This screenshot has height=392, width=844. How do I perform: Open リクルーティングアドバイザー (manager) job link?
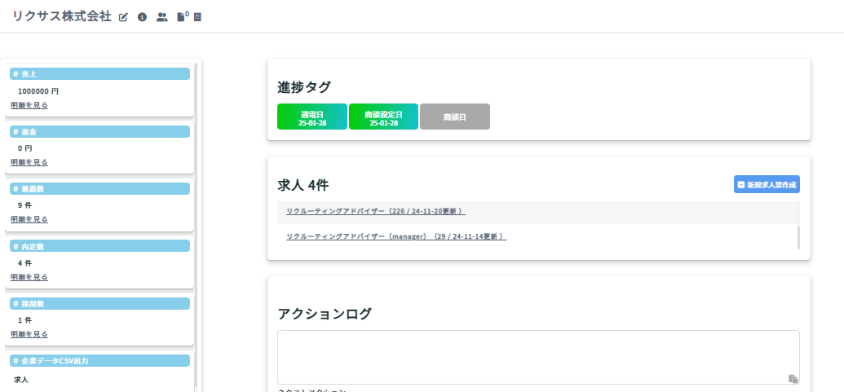point(396,237)
